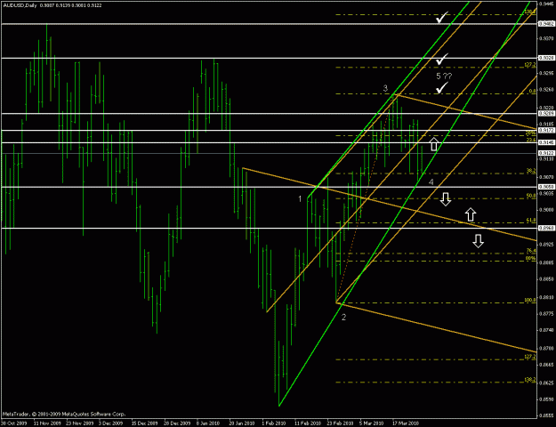556x427 pixels.
Task: Click the 0.8810 price axis value
Action: coord(545,297)
